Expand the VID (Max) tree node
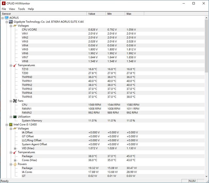 point(15,148)
